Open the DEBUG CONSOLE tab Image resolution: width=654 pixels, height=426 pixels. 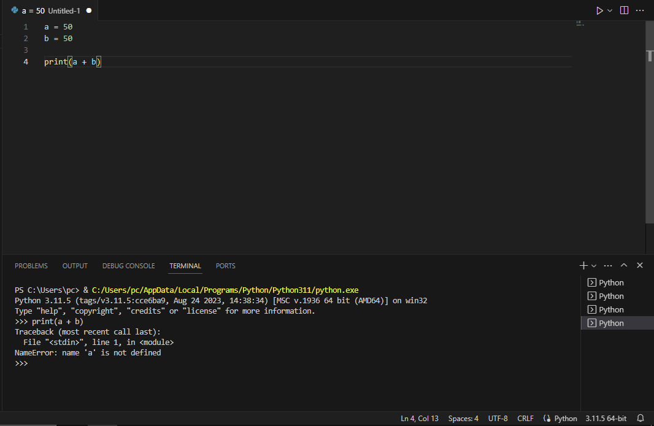coord(128,266)
